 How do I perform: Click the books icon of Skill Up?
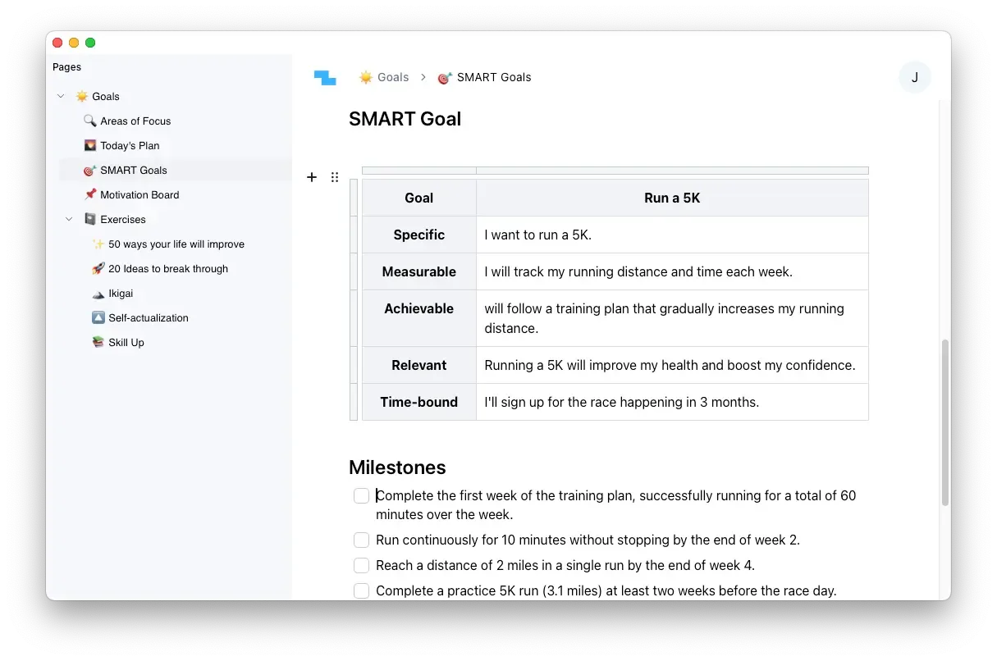point(98,343)
